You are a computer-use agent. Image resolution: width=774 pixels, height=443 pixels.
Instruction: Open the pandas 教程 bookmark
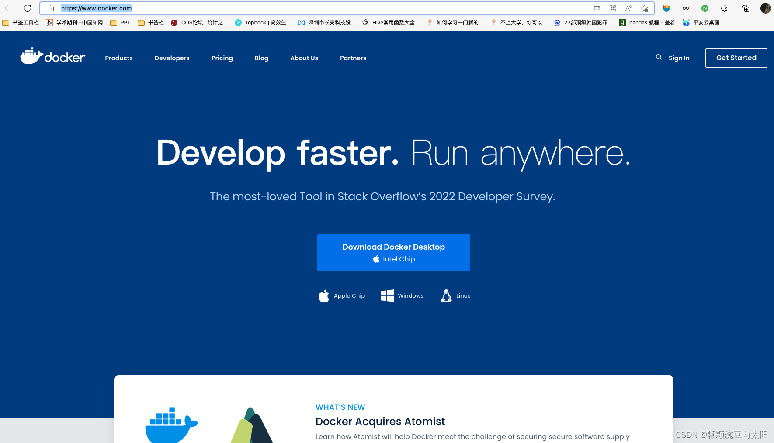(x=647, y=23)
